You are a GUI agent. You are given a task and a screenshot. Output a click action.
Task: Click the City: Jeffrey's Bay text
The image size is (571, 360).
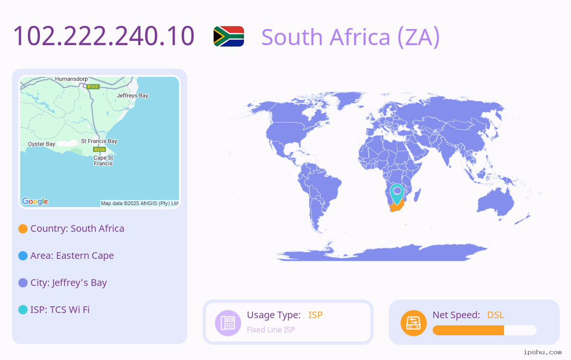[x=69, y=283]
